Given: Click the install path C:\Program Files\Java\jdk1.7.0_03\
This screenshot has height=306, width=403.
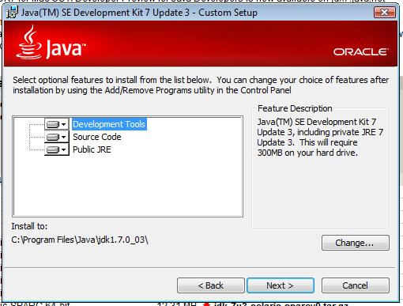Looking at the screenshot, I should [x=80, y=240].
